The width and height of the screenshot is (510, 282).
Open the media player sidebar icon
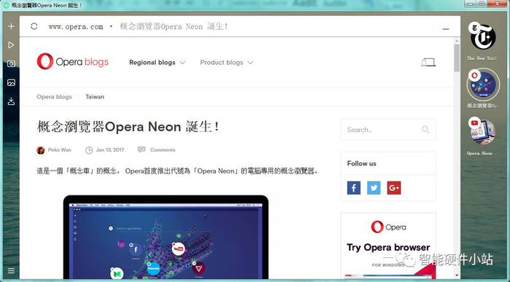[x=11, y=45]
